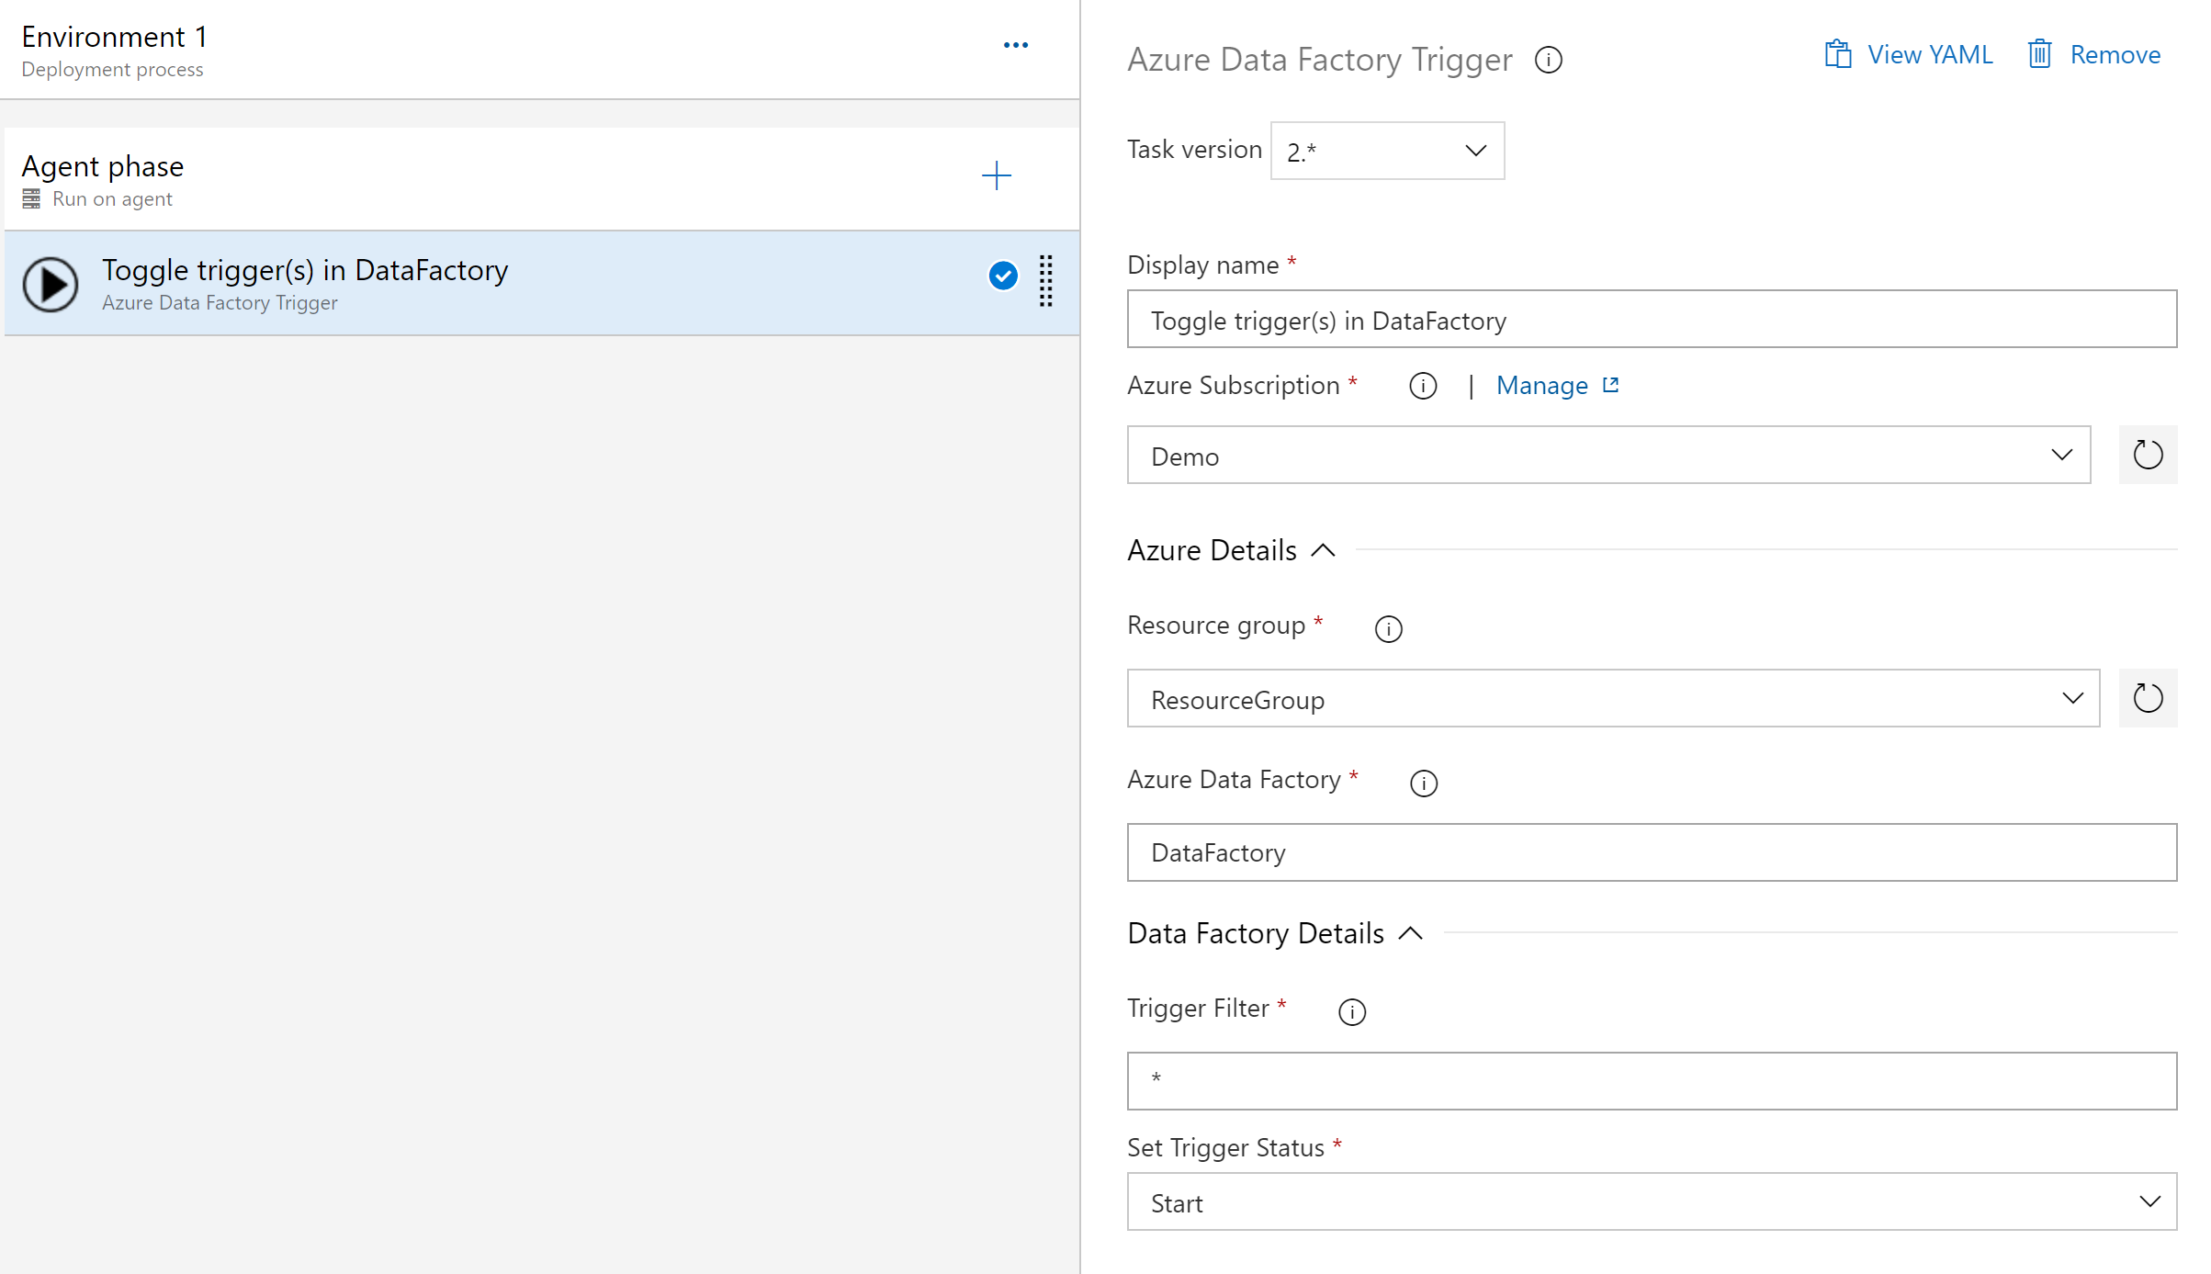Click Remove to delete the task
Image resolution: width=2211 pixels, height=1274 pixels.
point(2094,55)
